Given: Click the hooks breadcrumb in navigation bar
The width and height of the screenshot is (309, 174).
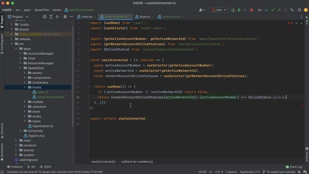Looking at the screenshot, I should click(57, 10).
